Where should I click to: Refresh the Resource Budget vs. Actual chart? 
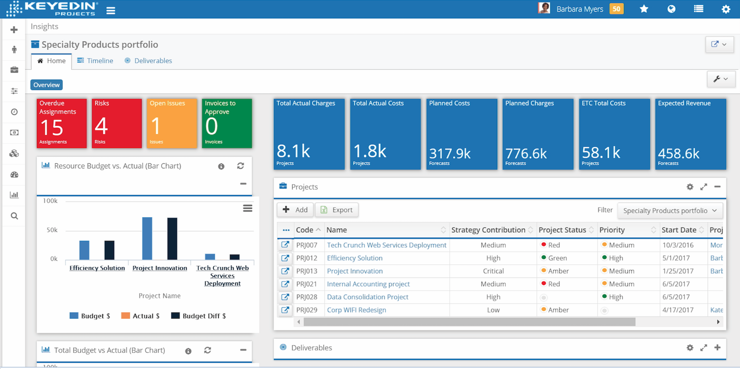[x=240, y=166]
